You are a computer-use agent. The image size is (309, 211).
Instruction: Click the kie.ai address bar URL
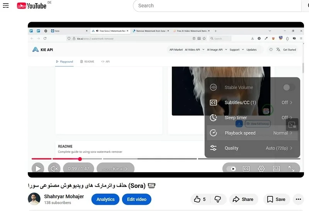(x=95, y=39)
